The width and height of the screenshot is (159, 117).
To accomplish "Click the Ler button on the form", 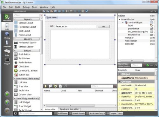I will 104,27.
